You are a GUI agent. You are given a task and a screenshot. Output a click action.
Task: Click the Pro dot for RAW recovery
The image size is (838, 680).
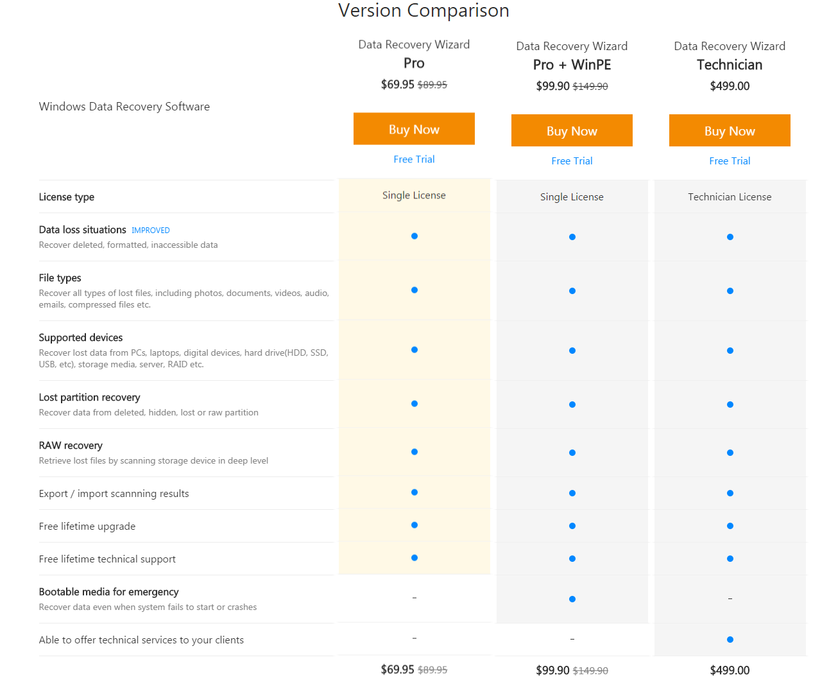[415, 452]
